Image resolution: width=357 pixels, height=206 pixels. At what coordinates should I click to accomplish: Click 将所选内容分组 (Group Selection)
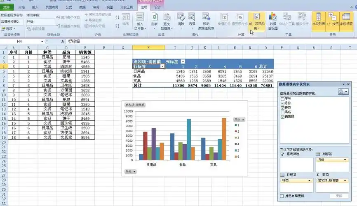coord(98,14)
